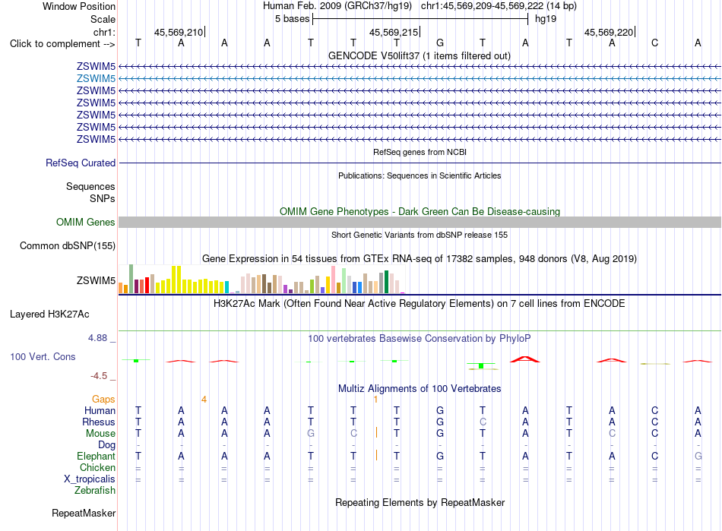Click '100 vertebrates Basewise Conservation by PhyloP' title
722x531 pixels.
click(420, 339)
